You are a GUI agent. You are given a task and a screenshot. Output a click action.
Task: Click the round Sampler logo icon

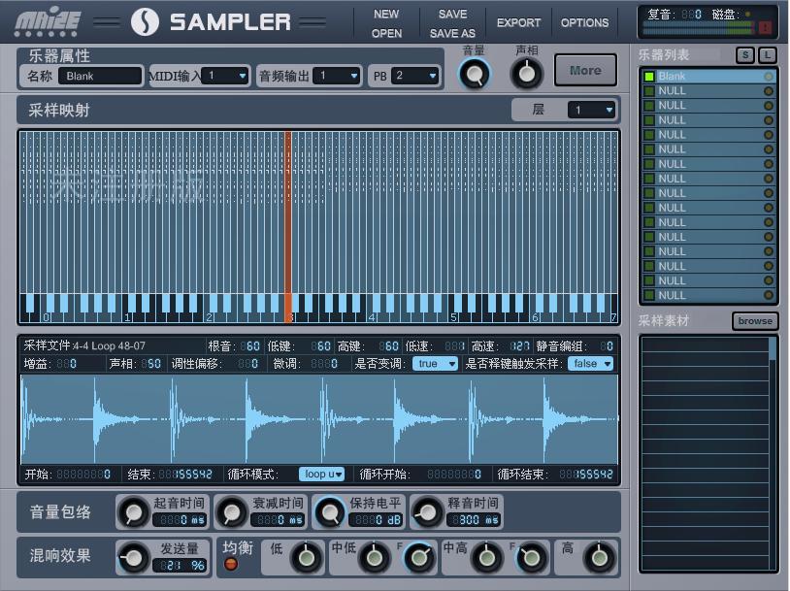pyautogui.click(x=145, y=22)
